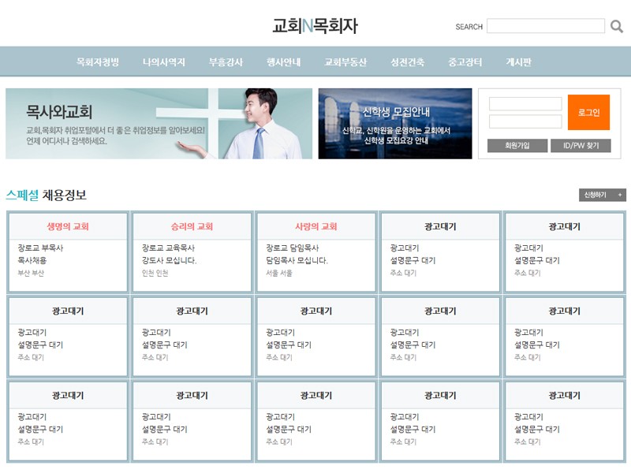Click the 스페셜 채용정보 heading
The height and width of the screenshot is (473, 631).
click(x=47, y=195)
